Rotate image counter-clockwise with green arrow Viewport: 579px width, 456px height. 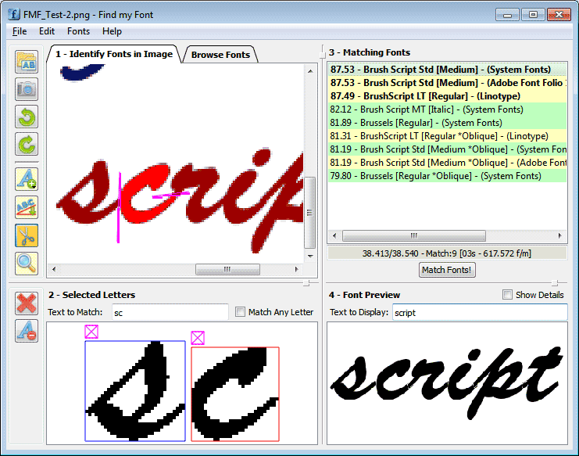(x=27, y=117)
